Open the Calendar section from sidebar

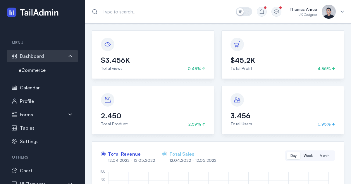[x=30, y=88]
